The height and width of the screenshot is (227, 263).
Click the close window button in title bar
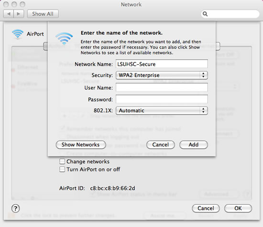coord(6,4)
